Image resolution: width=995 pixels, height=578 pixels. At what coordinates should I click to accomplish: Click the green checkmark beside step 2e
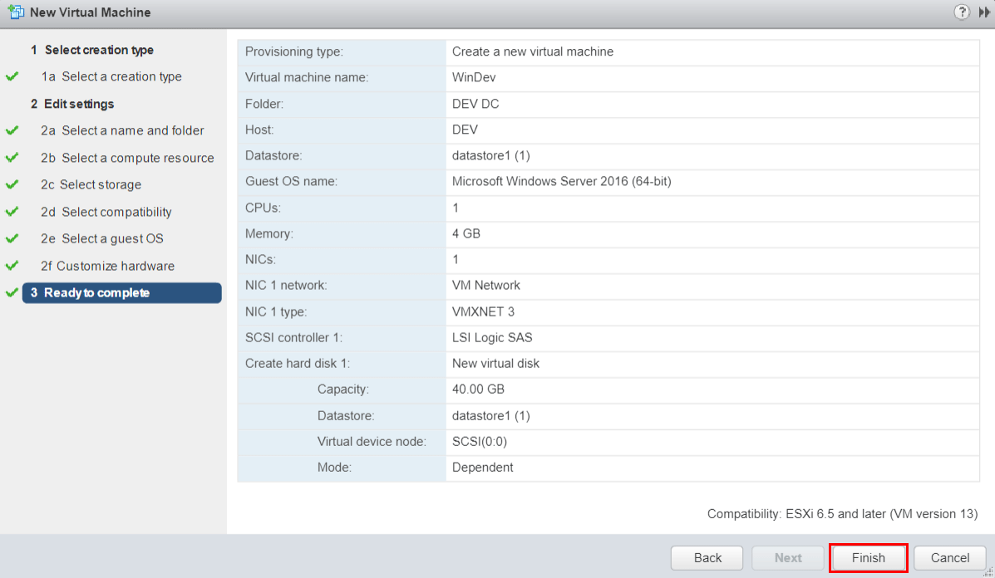pos(12,239)
